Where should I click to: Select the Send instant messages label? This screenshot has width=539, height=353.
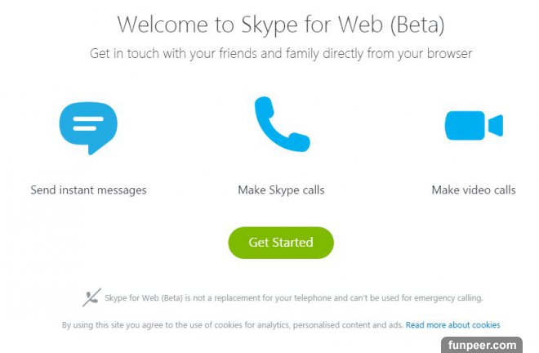point(88,190)
